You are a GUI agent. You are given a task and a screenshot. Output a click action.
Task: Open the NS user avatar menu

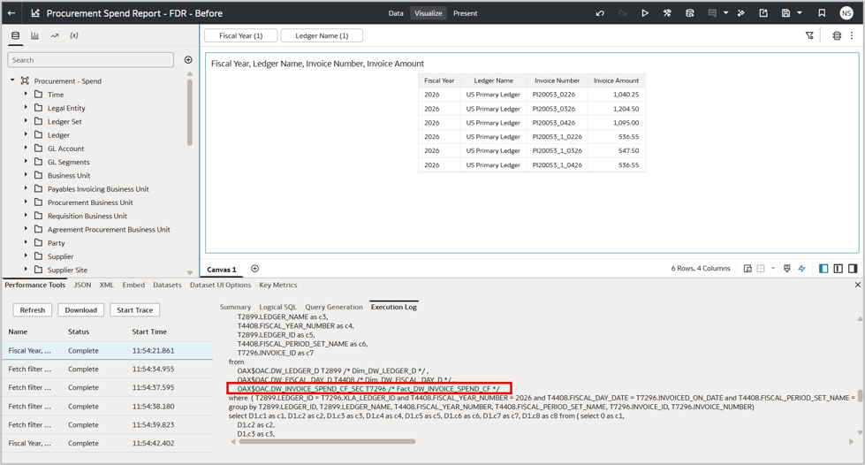846,13
